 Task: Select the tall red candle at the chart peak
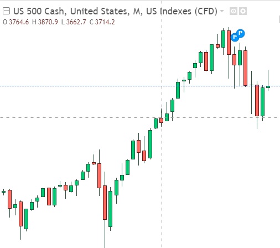229,43
